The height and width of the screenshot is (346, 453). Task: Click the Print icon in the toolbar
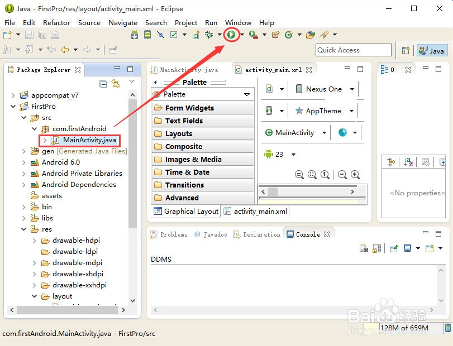tap(55, 35)
